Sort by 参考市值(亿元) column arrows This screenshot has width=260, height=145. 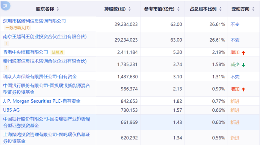[178, 9]
